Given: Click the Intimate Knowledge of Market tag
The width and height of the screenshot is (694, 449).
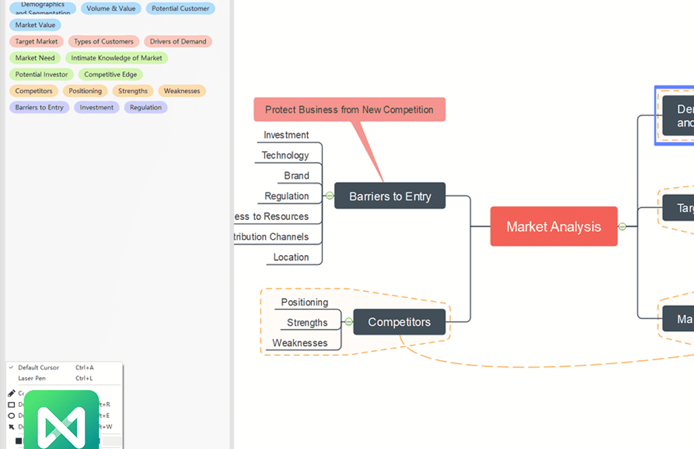Looking at the screenshot, I should click(117, 58).
